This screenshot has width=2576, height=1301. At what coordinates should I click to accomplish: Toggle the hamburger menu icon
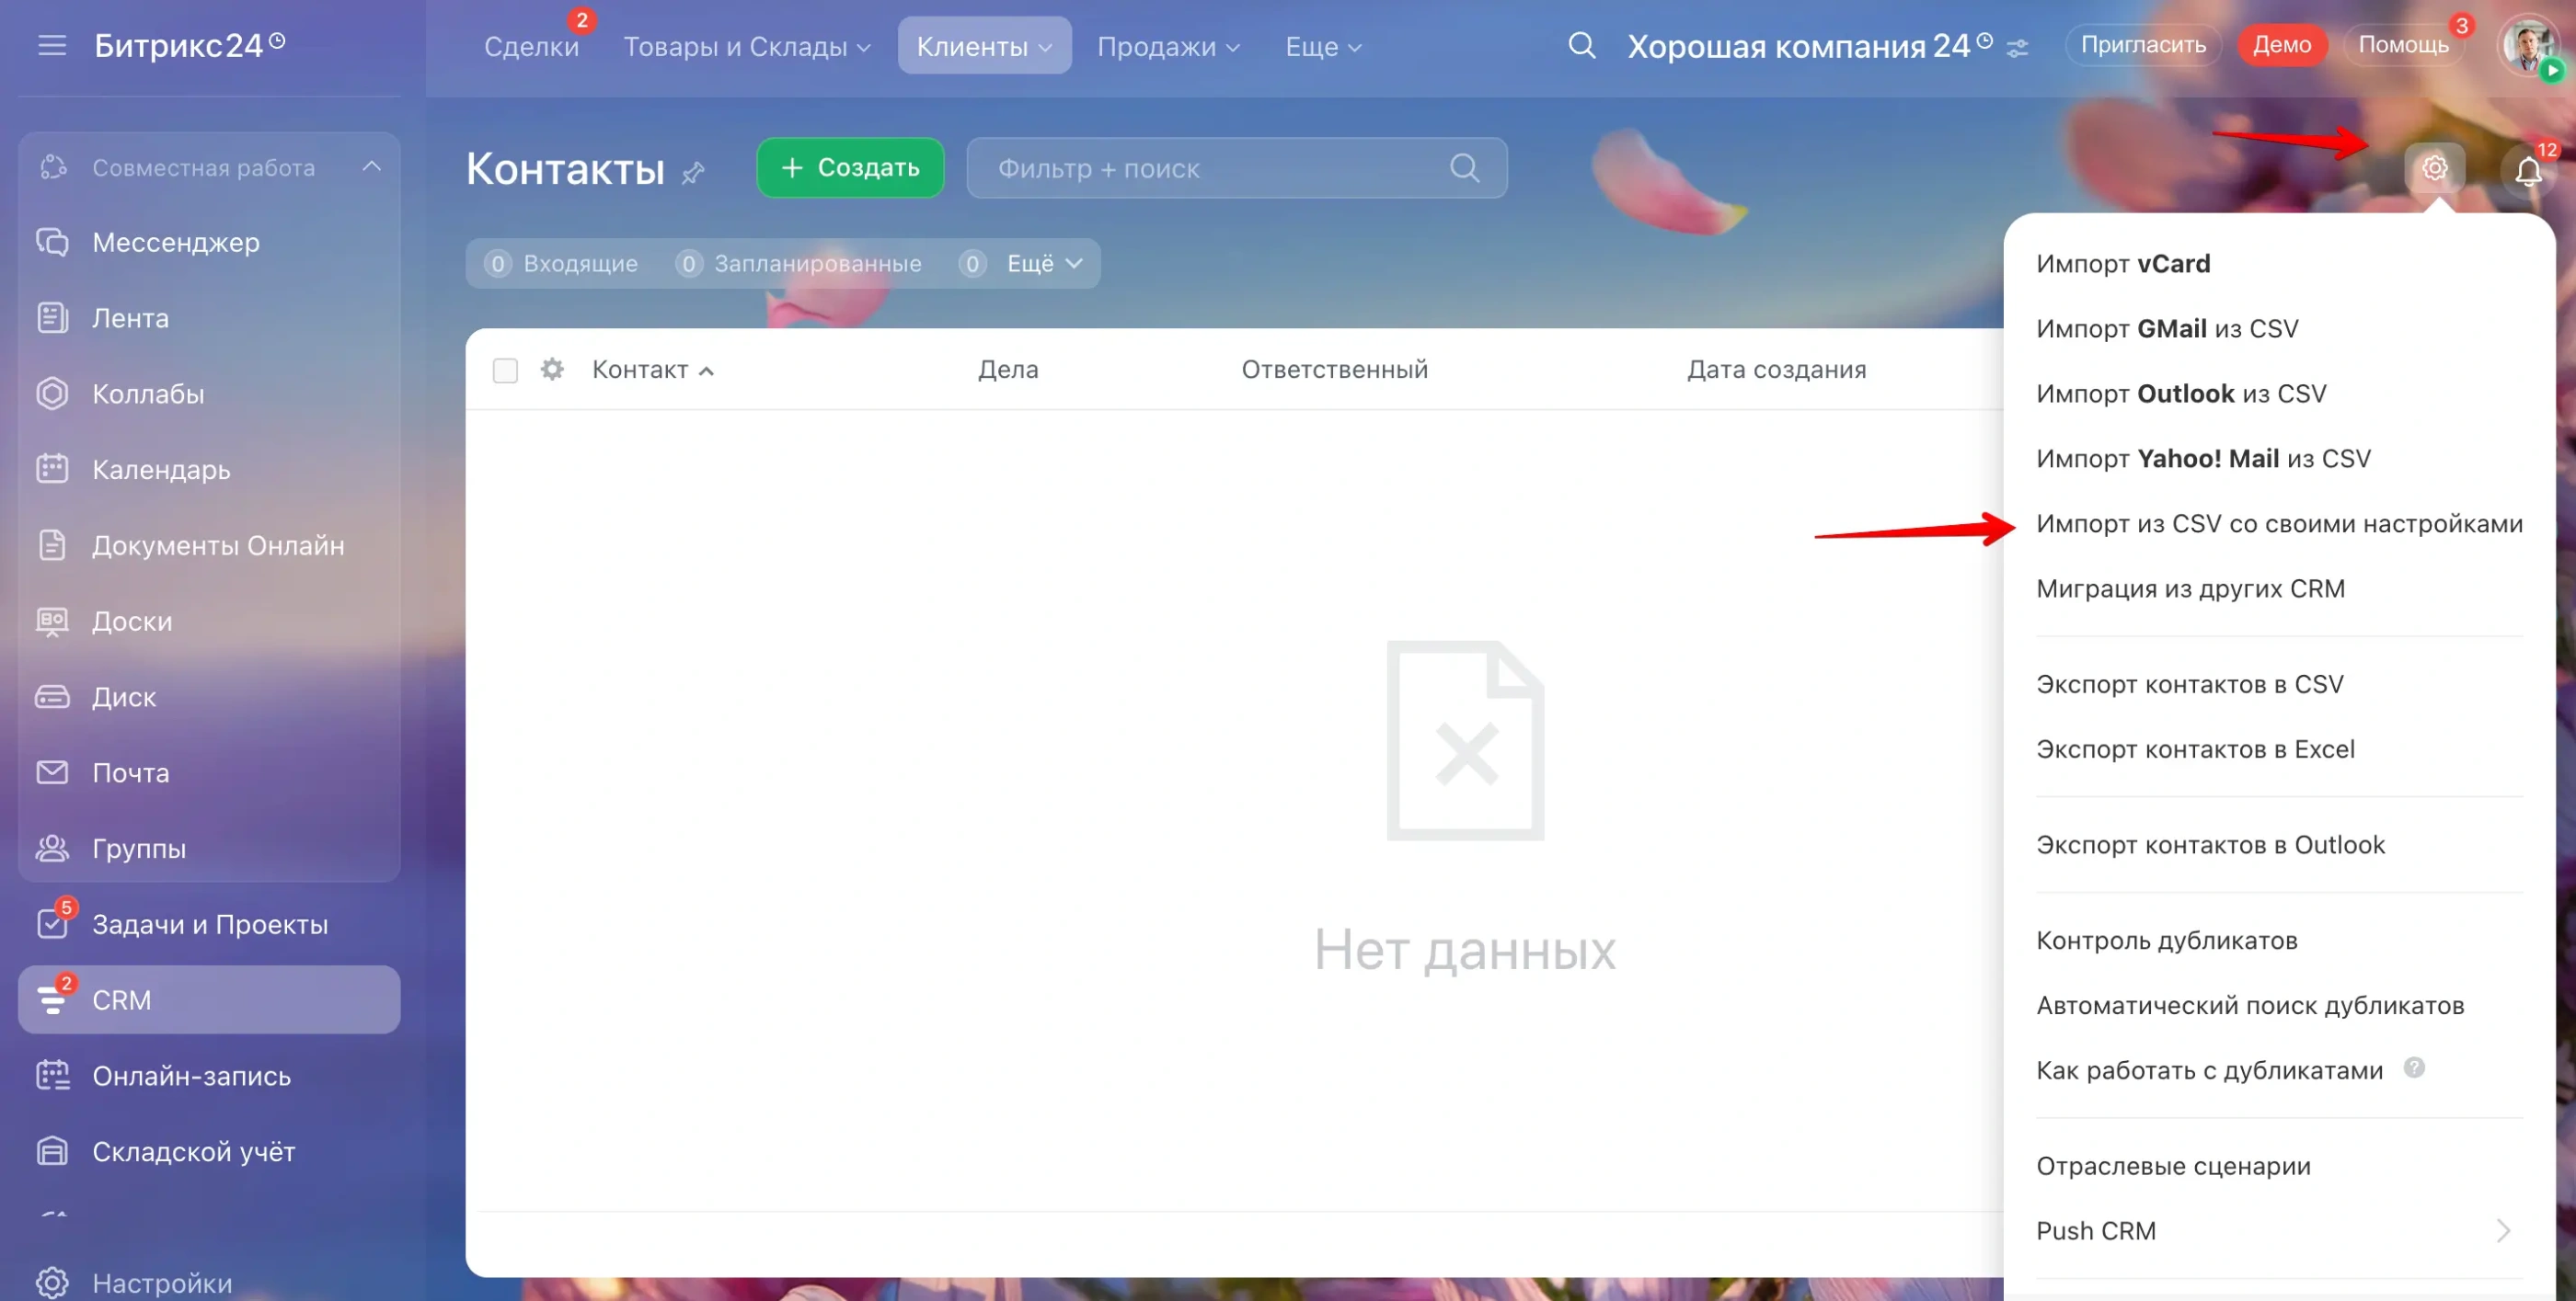pos(52,46)
